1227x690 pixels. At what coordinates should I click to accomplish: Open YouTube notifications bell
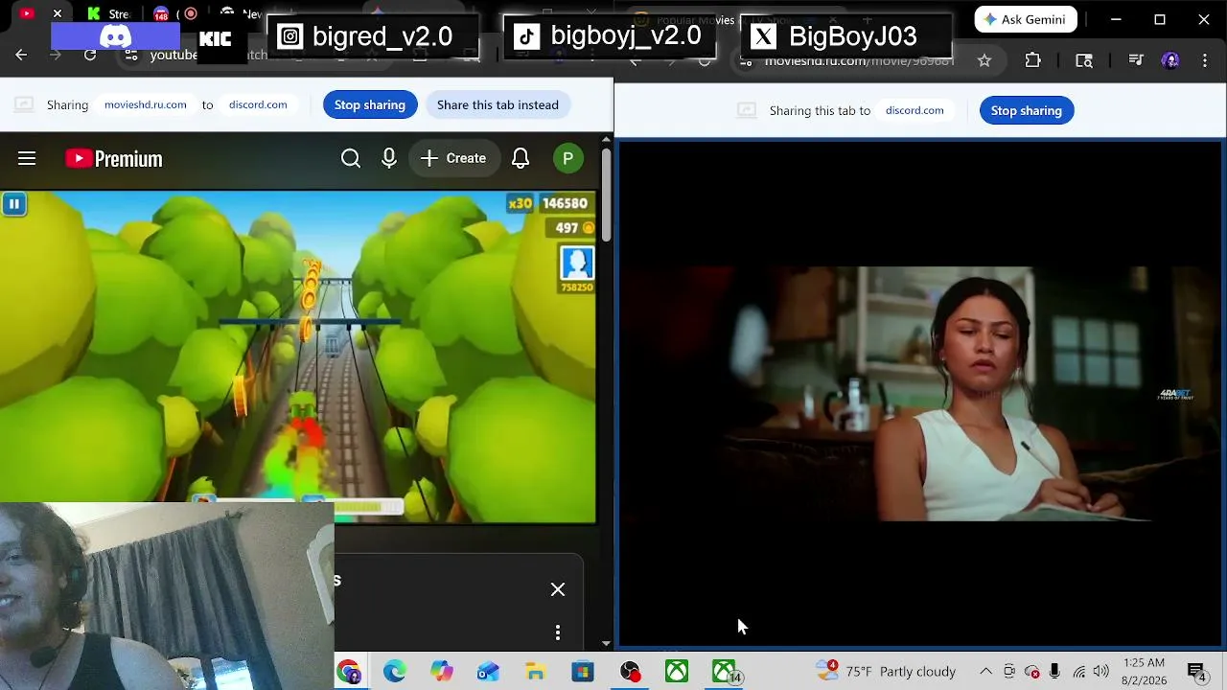pos(521,158)
